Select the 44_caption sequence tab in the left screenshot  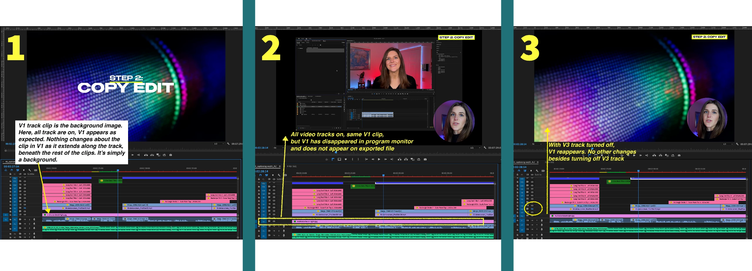coord(10,161)
